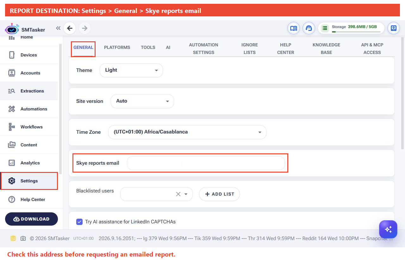
Task: Switch to the AUTOMATION SETTINGS tab
Action: coord(203,49)
